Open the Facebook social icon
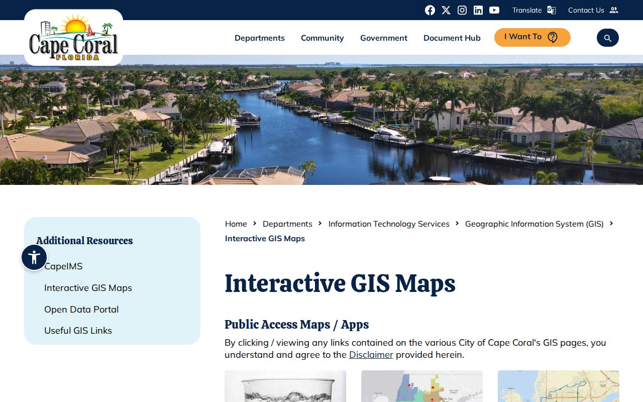Viewport: 643px width, 402px height. coord(430,10)
